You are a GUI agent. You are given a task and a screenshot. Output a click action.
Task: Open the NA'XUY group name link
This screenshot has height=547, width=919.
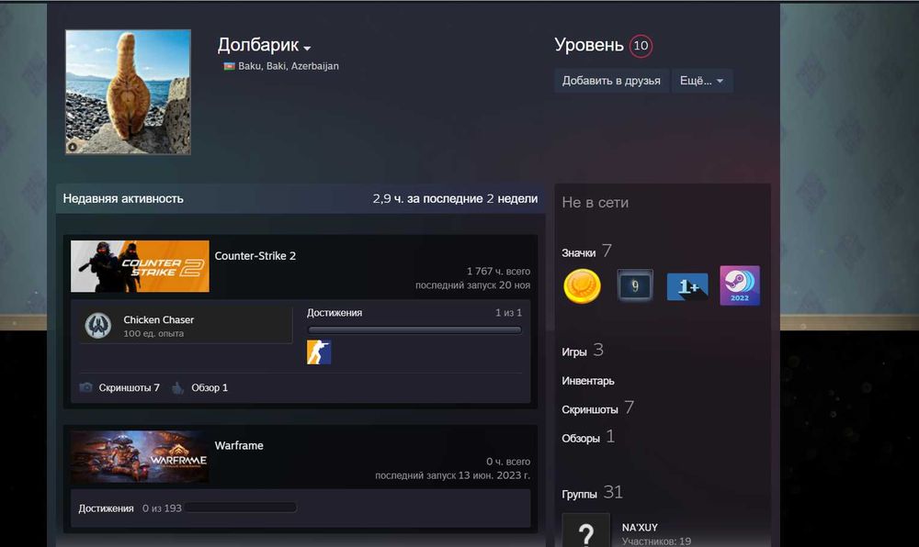(x=640, y=527)
